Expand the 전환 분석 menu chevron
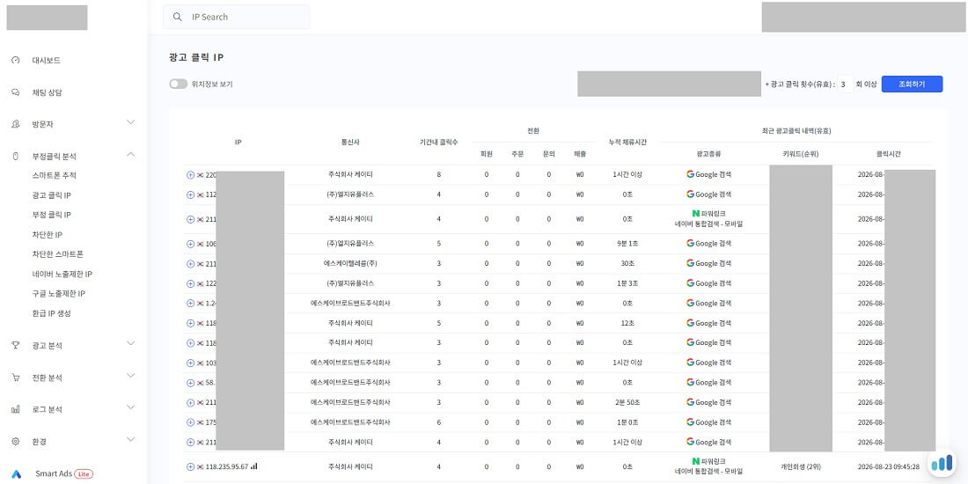The image size is (968, 484). [130, 376]
